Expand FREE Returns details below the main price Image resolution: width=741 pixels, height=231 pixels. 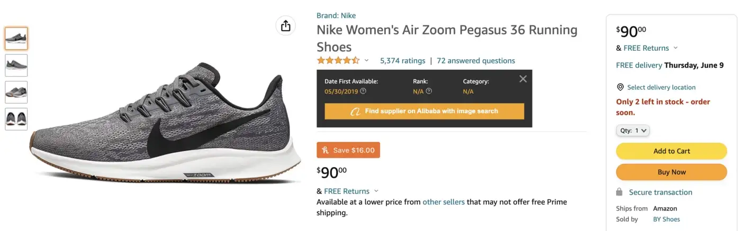376,191
